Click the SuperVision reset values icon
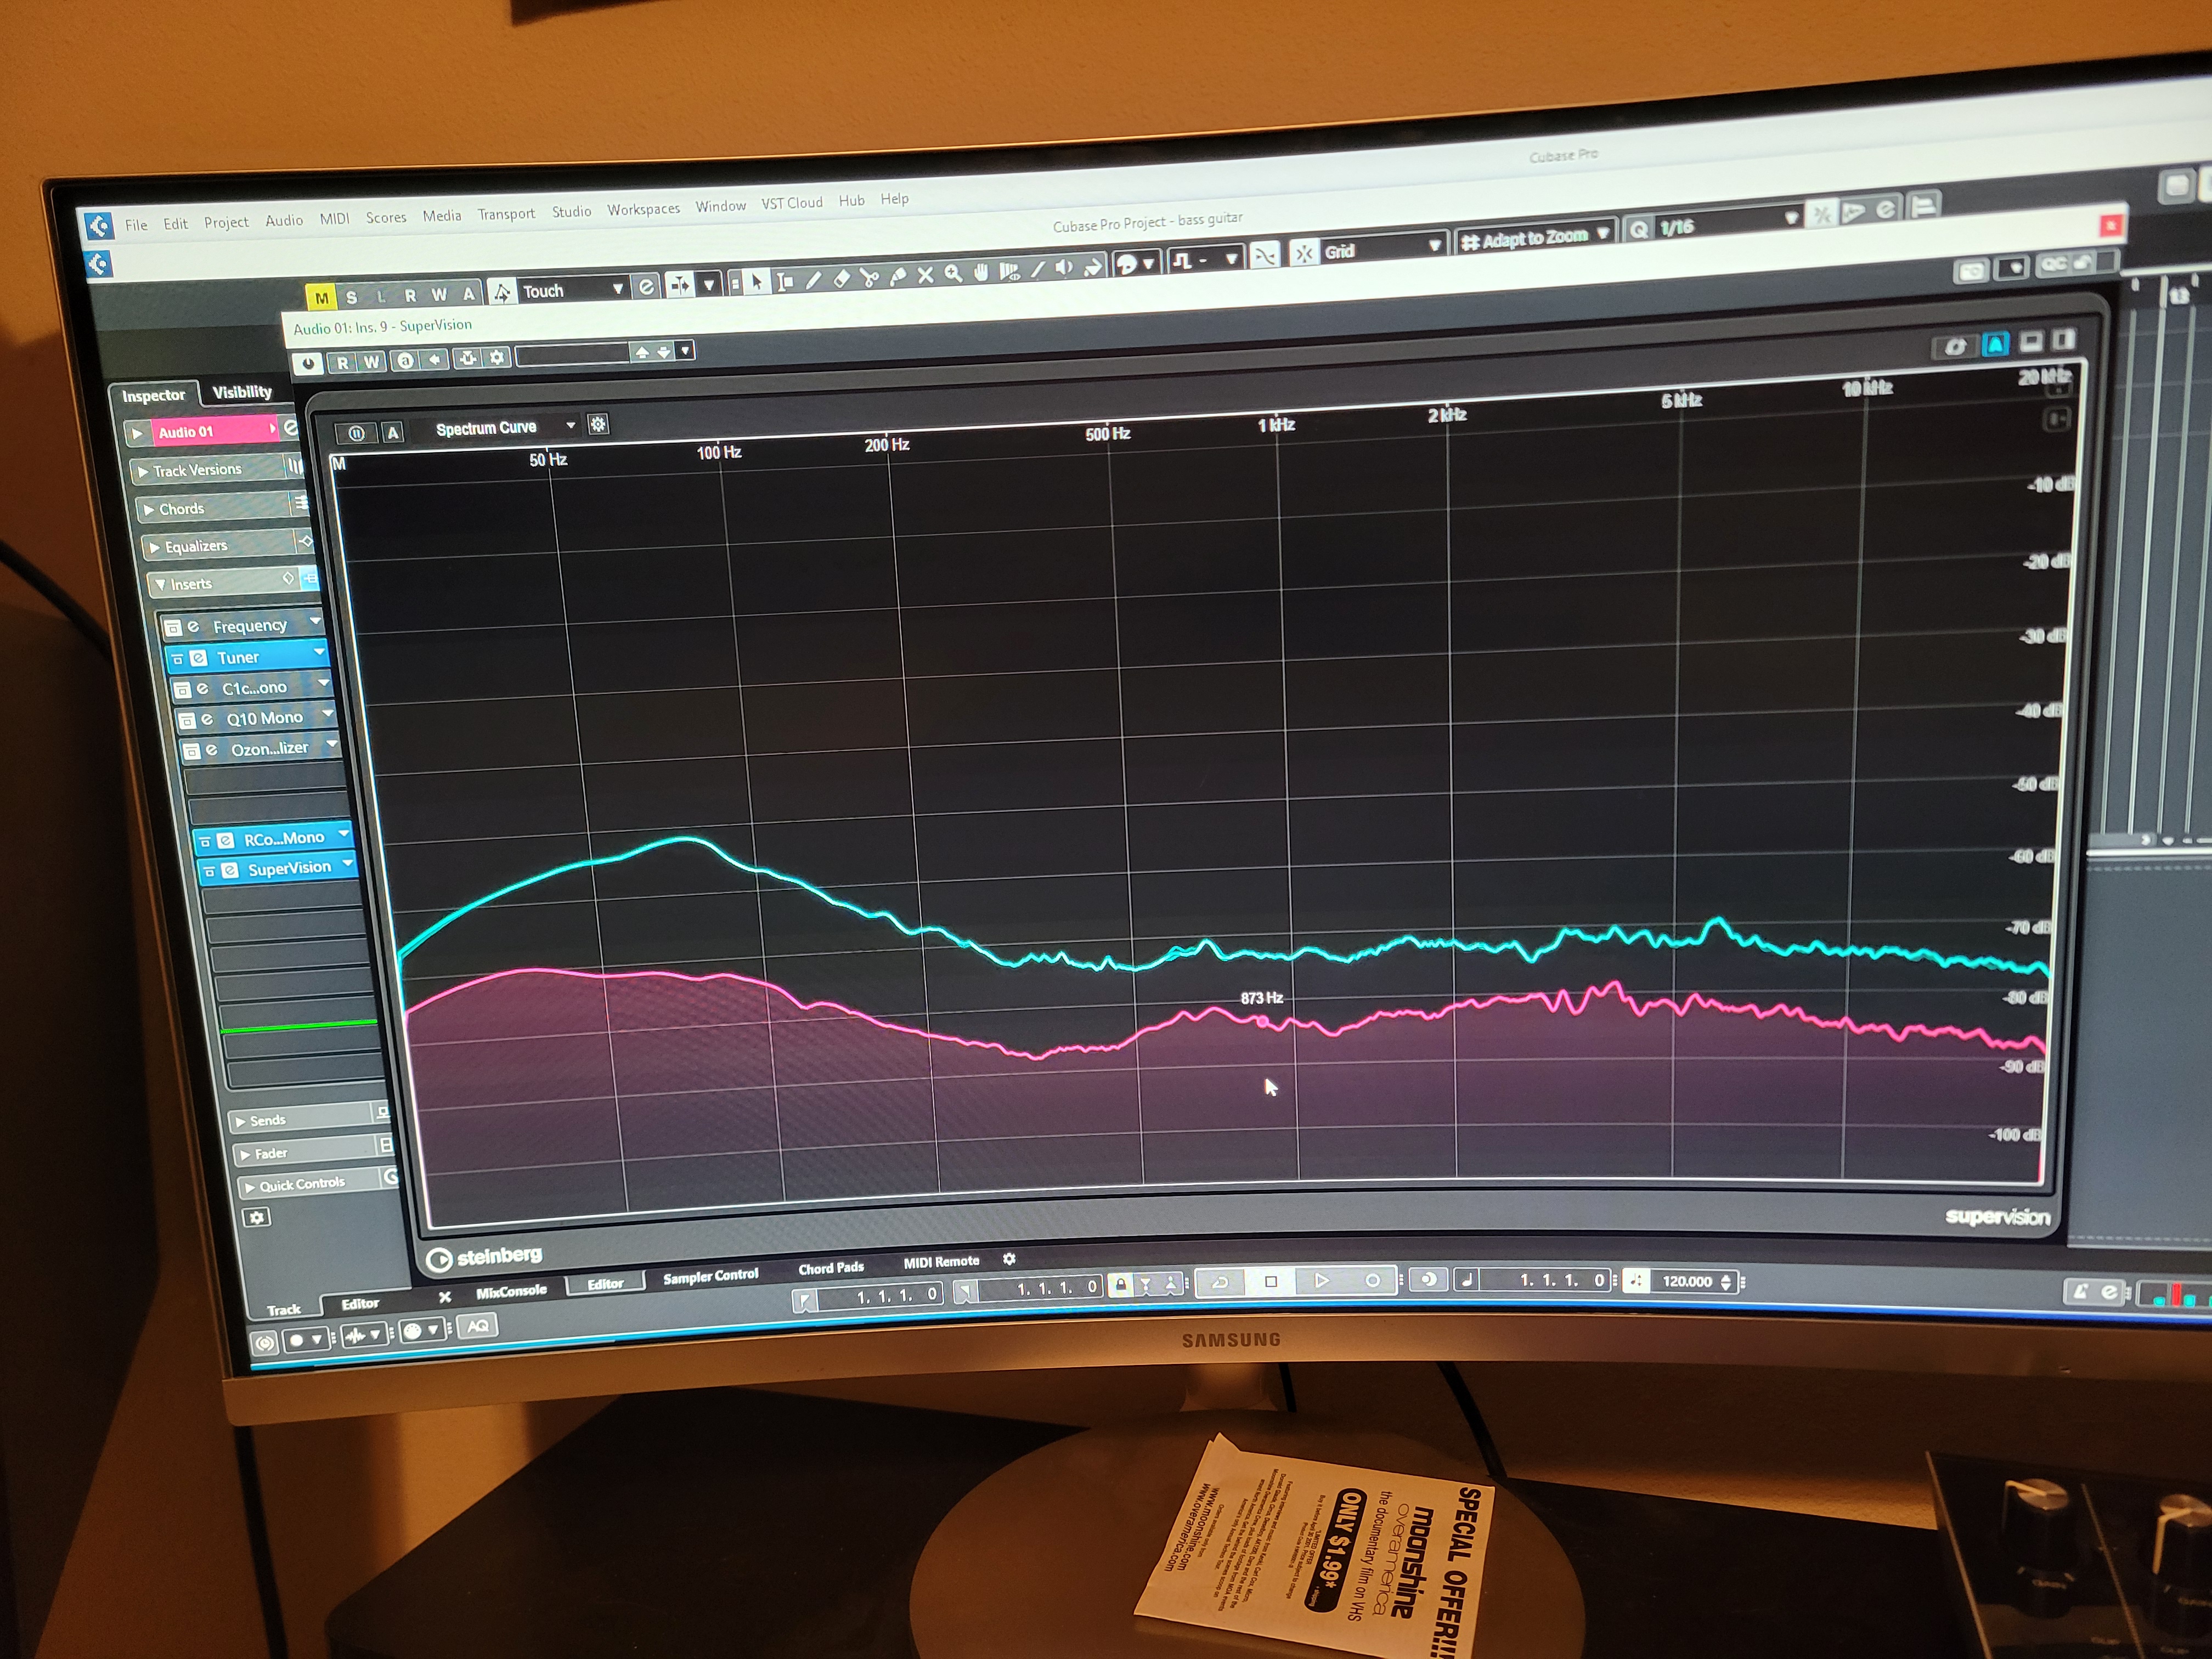2212x1659 pixels. tap(1955, 347)
